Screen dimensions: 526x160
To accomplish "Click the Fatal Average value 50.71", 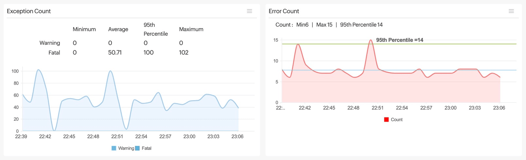I will point(115,52).
